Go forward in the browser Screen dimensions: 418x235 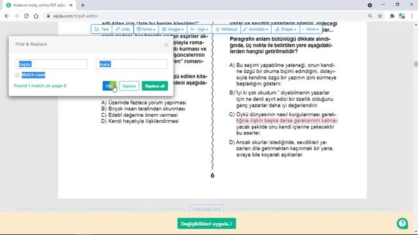click(x=16, y=16)
